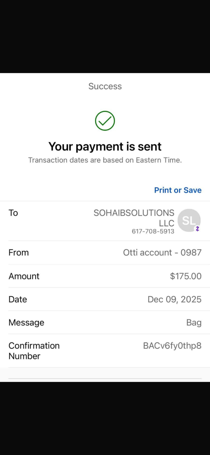The image size is (210, 455).
Task: Click the Dec 09, 2025 date value
Action: [x=175, y=299]
